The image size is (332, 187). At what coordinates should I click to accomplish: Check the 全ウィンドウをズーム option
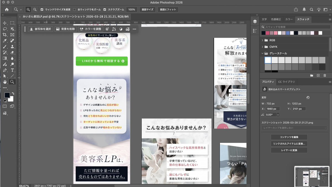coord(74,9)
